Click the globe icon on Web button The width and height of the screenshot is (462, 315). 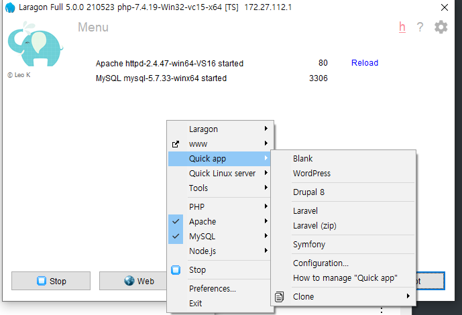point(129,281)
